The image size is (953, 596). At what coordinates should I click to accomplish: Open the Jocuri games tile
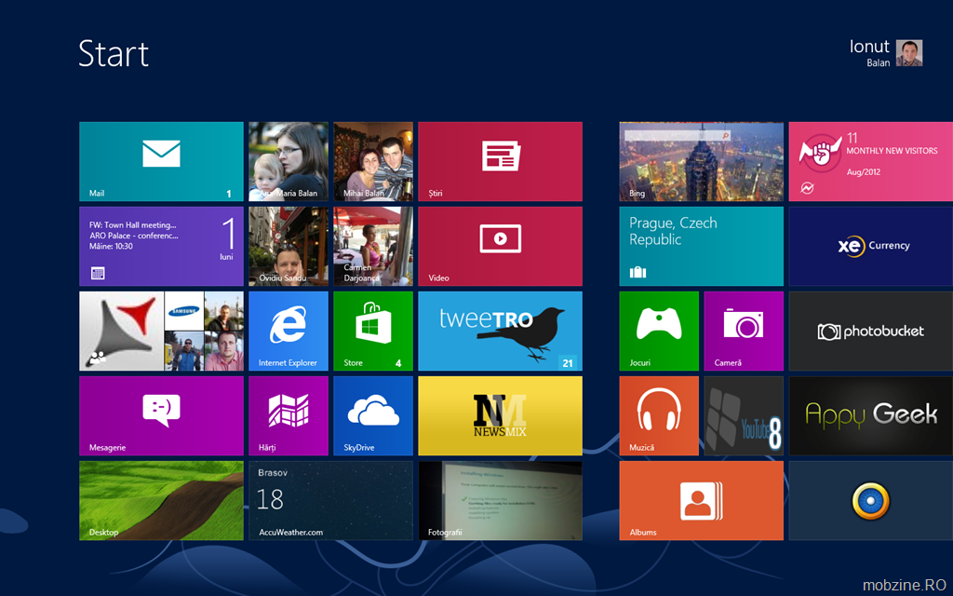click(659, 331)
